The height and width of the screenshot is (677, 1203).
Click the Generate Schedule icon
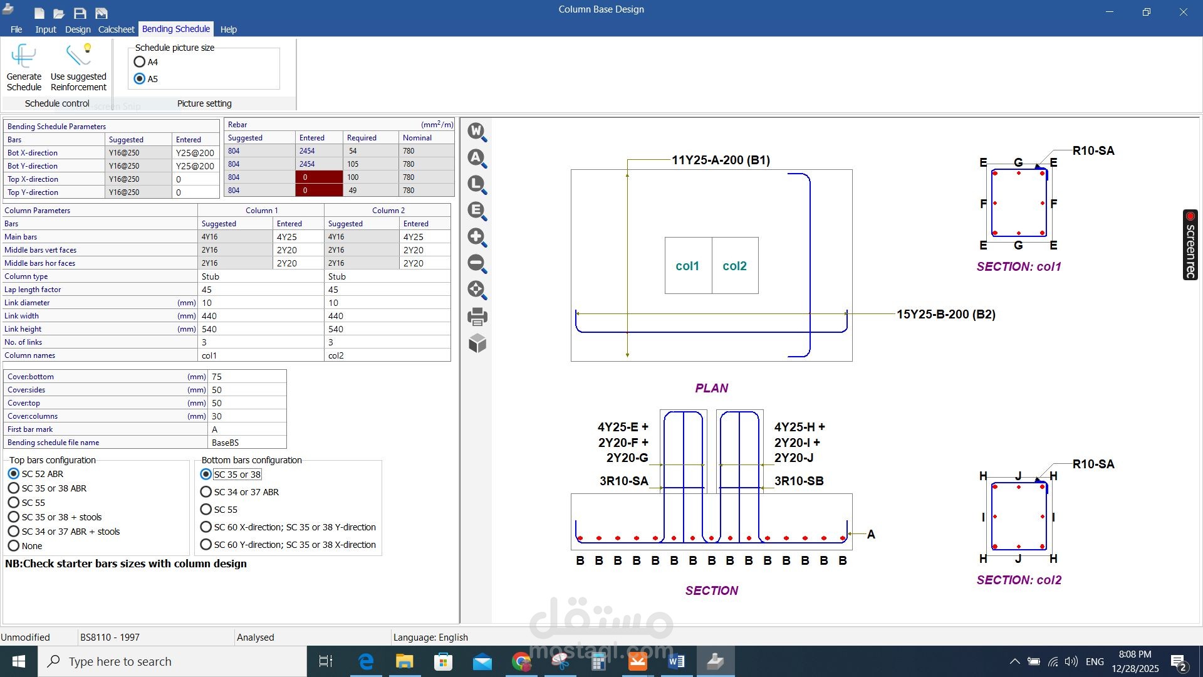[24, 56]
